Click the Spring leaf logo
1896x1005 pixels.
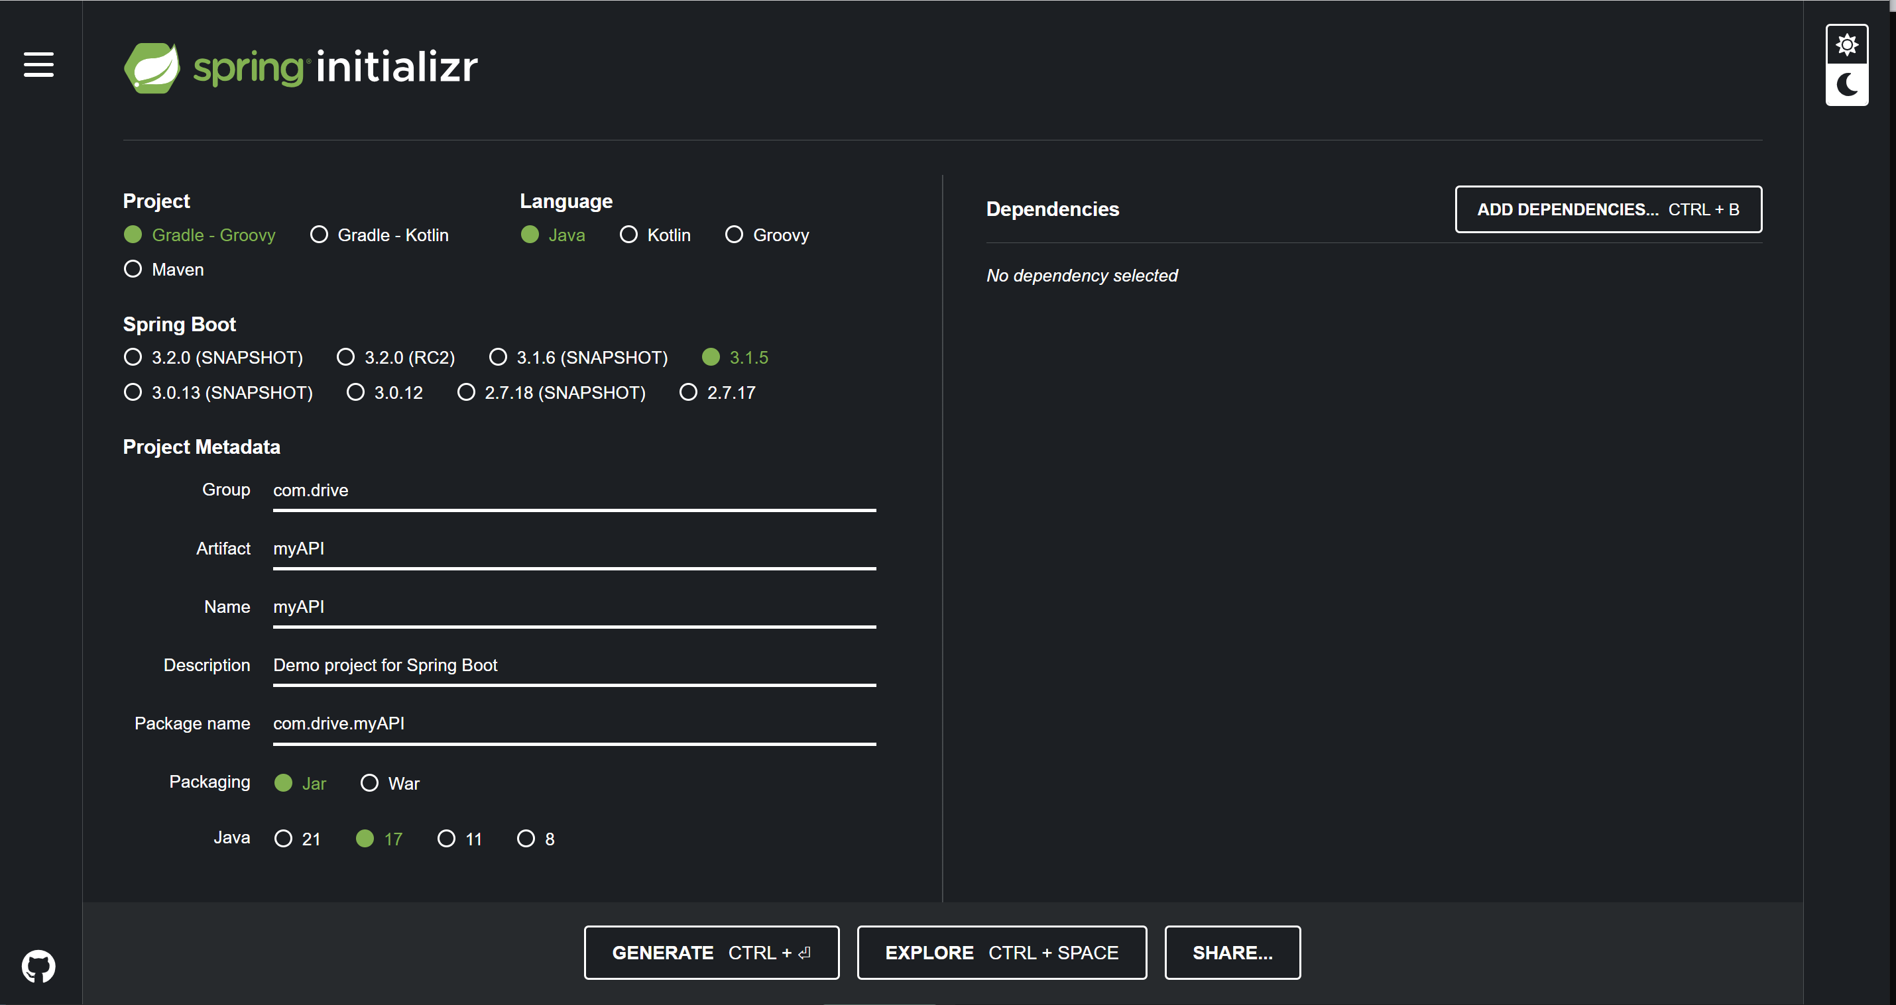(x=152, y=68)
